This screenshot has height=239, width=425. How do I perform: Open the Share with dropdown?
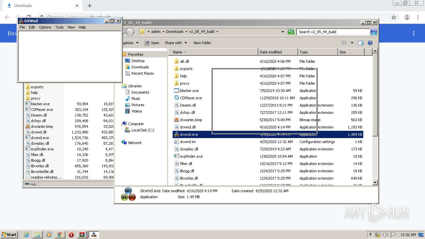click(176, 43)
